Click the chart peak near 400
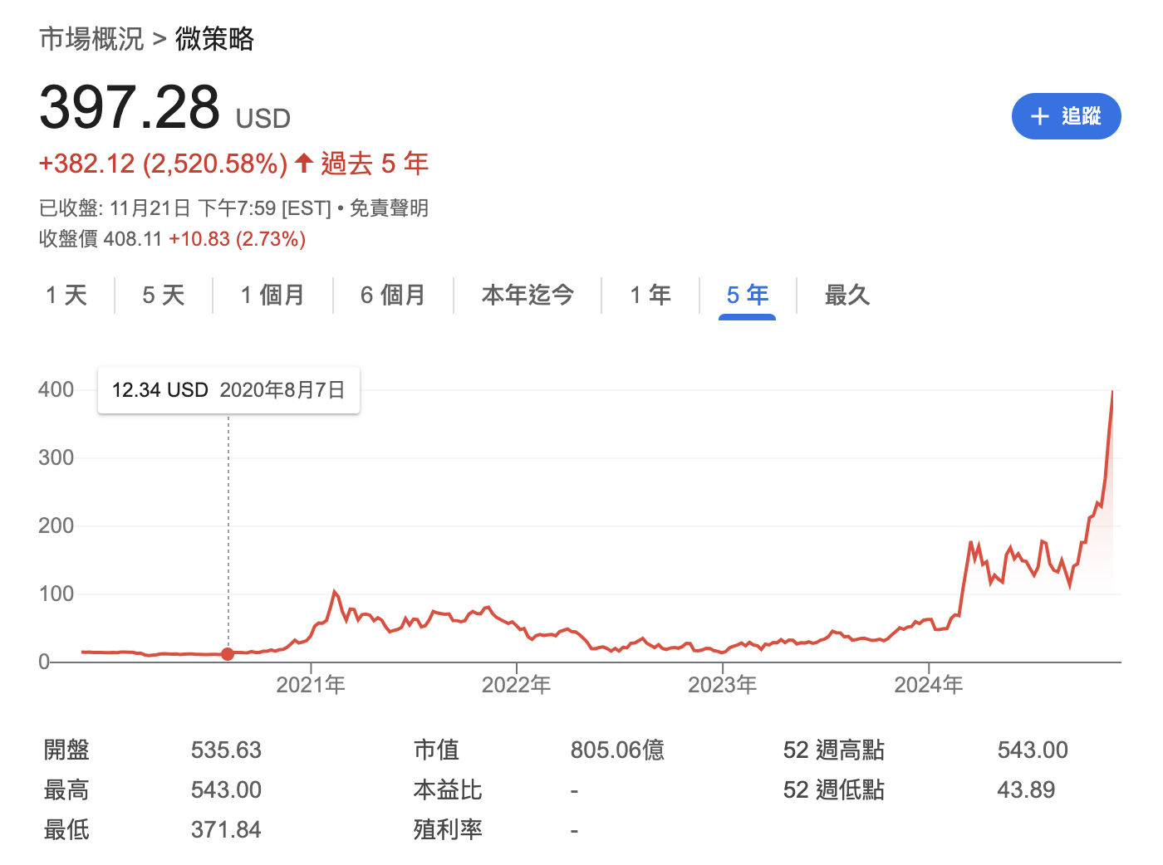The width and height of the screenshot is (1163, 865). tap(1112, 392)
